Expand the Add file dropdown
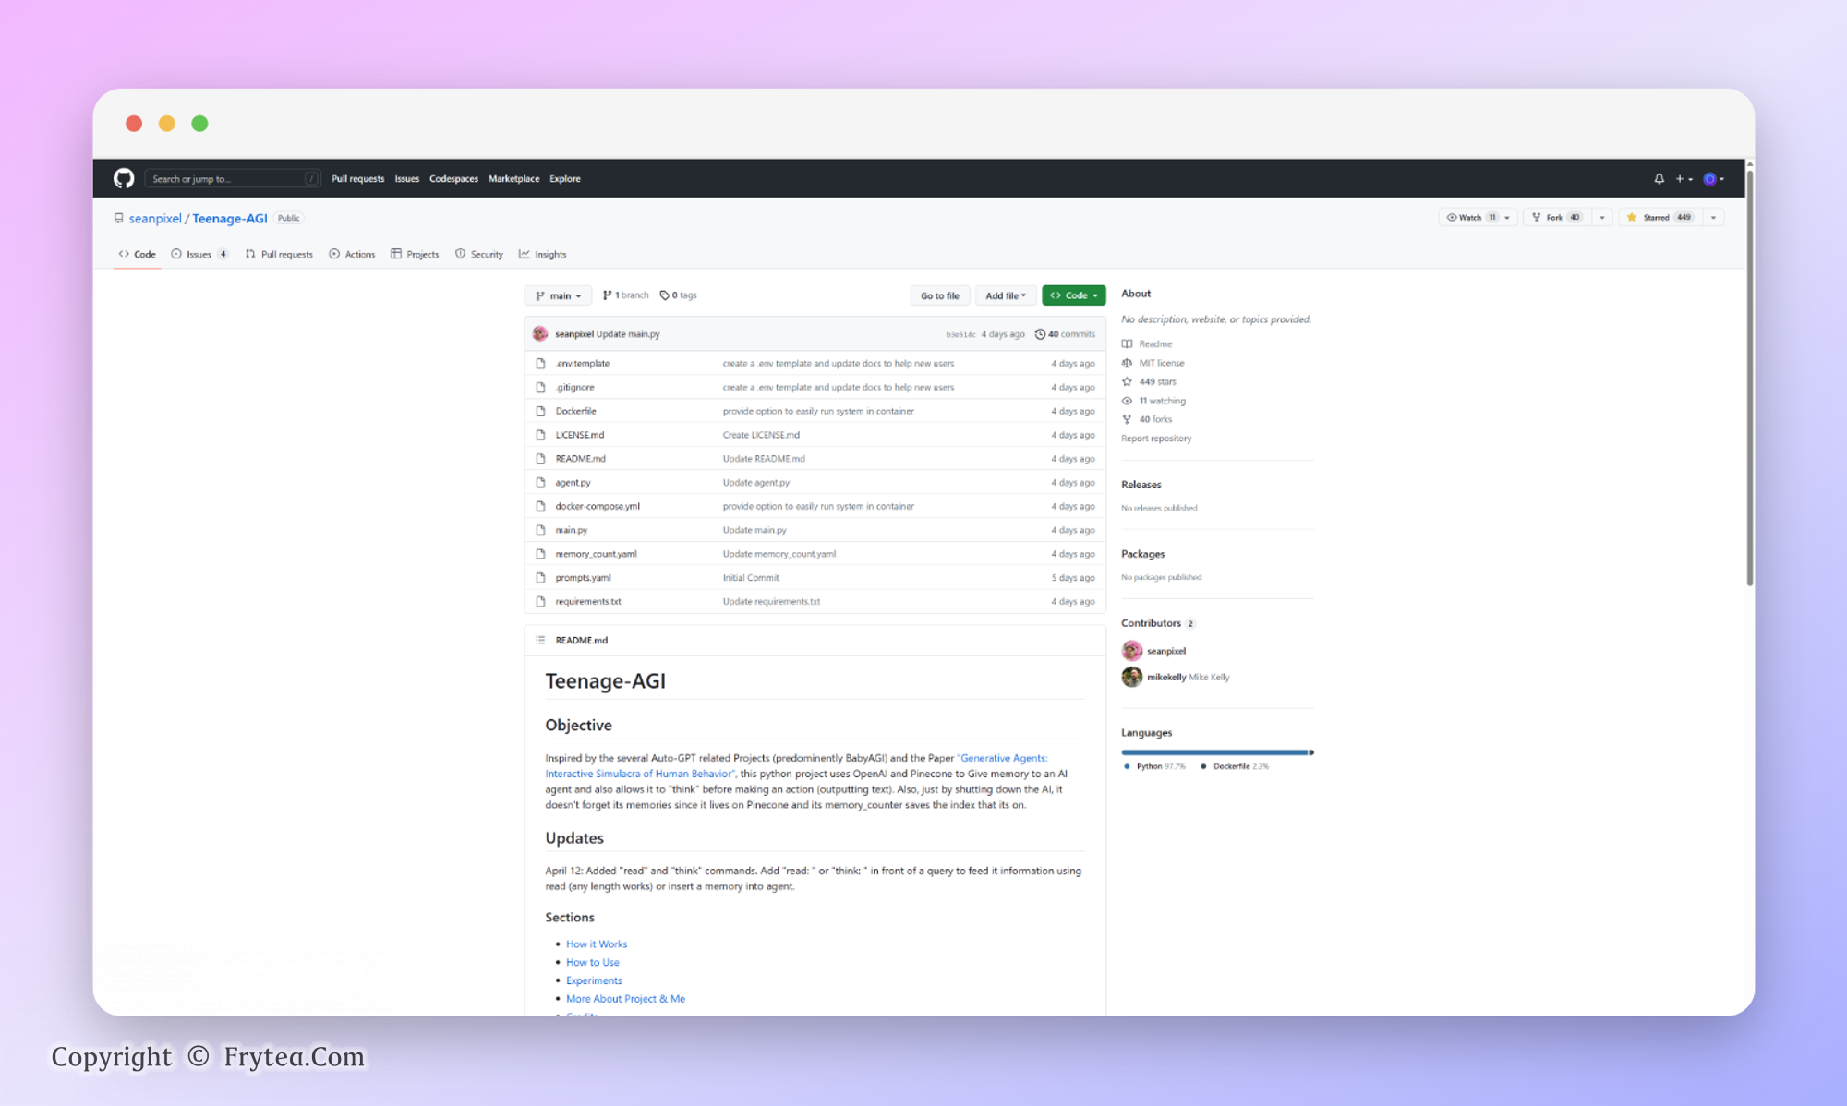This screenshot has width=1847, height=1106. coord(1005,295)
